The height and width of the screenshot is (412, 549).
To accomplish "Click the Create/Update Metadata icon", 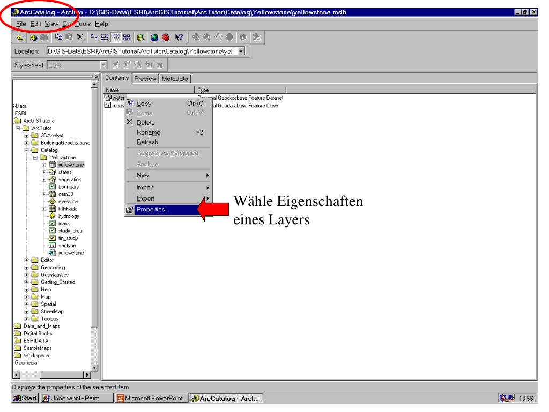I will (x=138, y=65).
